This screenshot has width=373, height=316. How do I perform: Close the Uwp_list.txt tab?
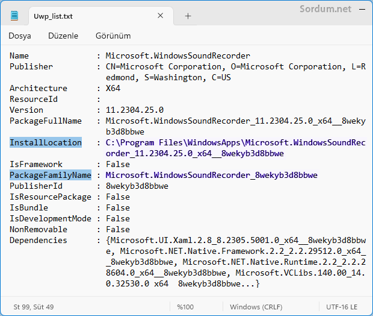tap(161, 16)
